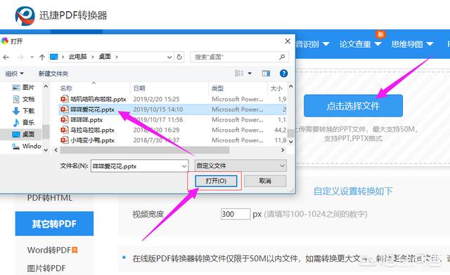Click the back arrow in Open dialog
This screenshot has height=275, width=450.
[6, 58]
